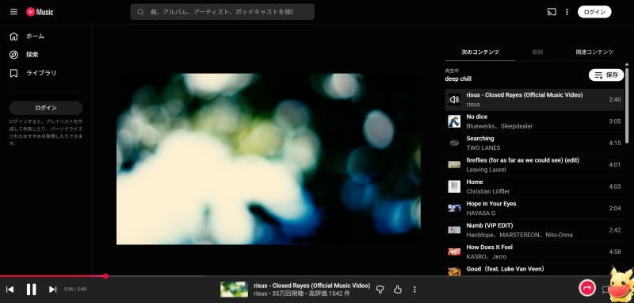Viewport: 634px width, 303px height.
Task: Play How Does It Feel track
Action: pyautogui.click(x=534, y=252)
